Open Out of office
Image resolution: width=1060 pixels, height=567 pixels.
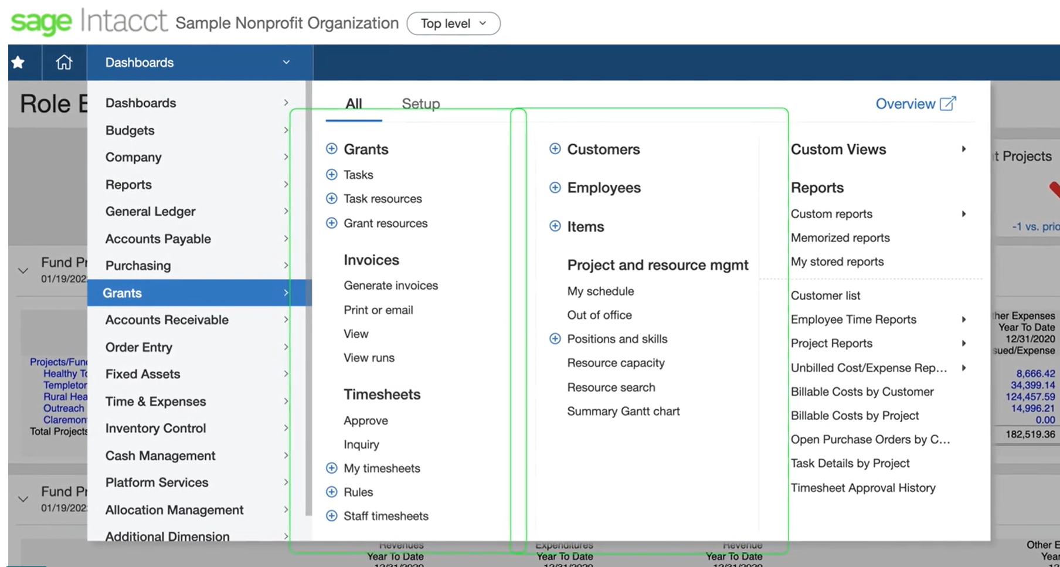(x=599, y=315)
